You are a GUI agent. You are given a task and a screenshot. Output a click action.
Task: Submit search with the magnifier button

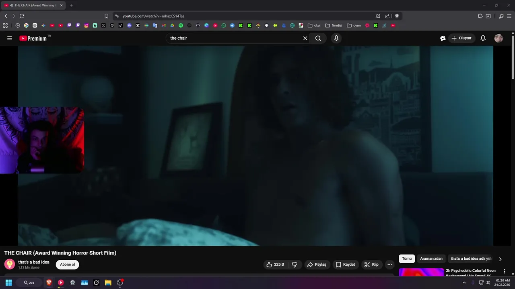tap(318, 38)
